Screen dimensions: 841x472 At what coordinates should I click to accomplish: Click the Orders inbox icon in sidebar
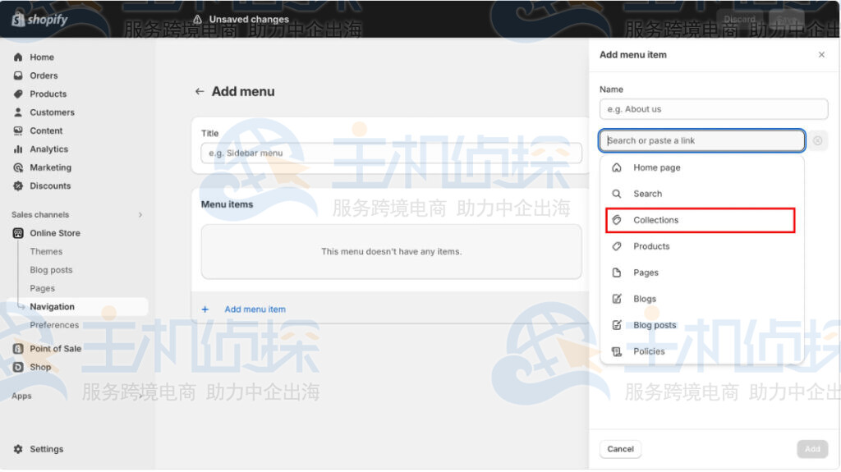[18, 76]
